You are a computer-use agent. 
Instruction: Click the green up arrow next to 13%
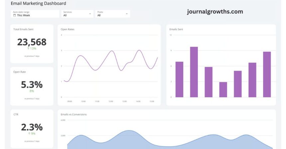pos(28,49)
